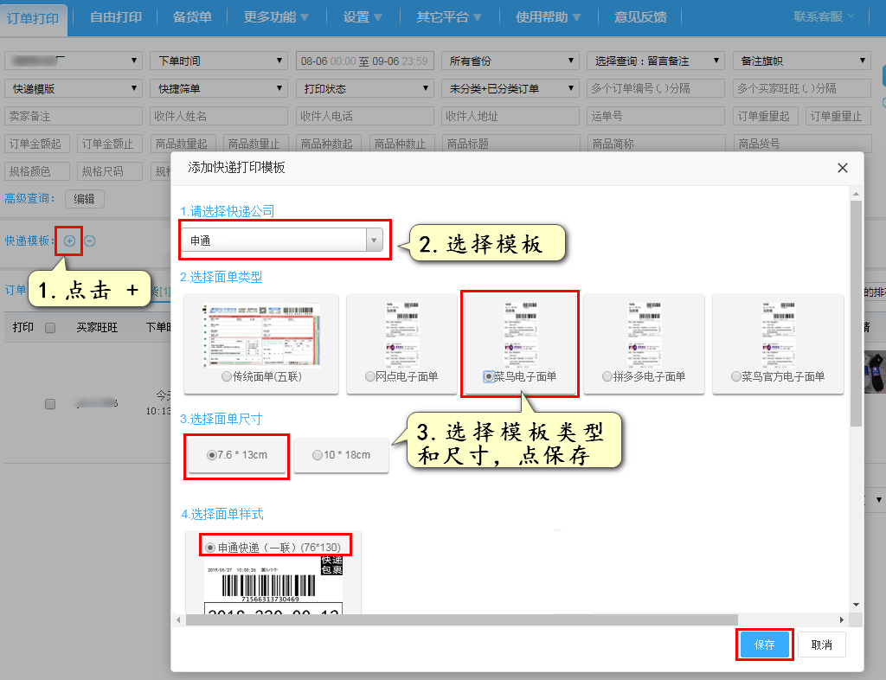Open the 设置 menu
This screenshot has width=886, height=680.
363,17
